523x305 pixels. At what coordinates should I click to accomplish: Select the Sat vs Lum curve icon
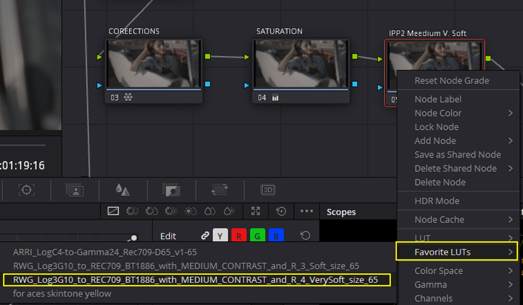(x=229, y=211)
